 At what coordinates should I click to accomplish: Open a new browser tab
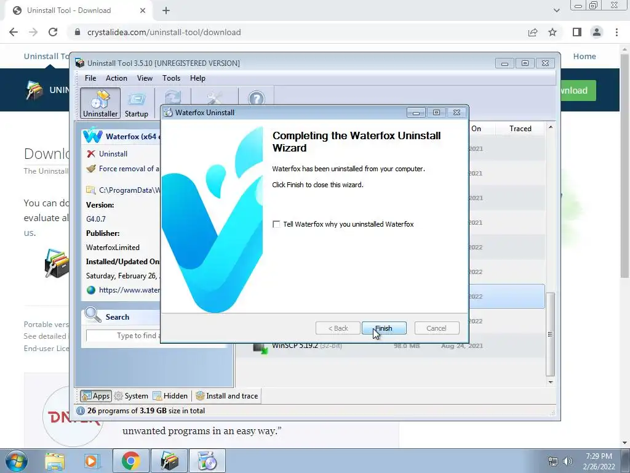tap(166, 10)
